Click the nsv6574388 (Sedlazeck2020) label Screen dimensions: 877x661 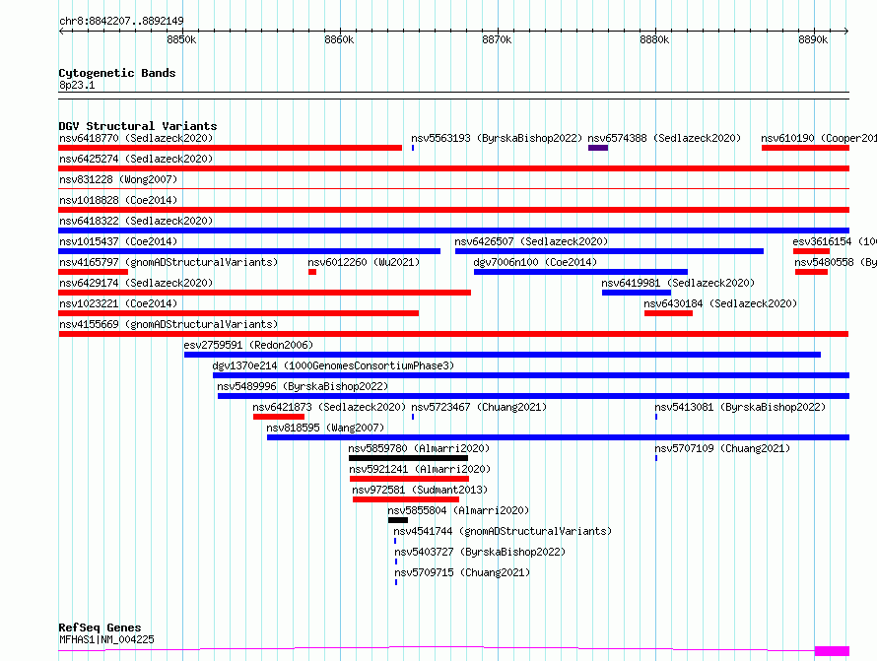664,138
